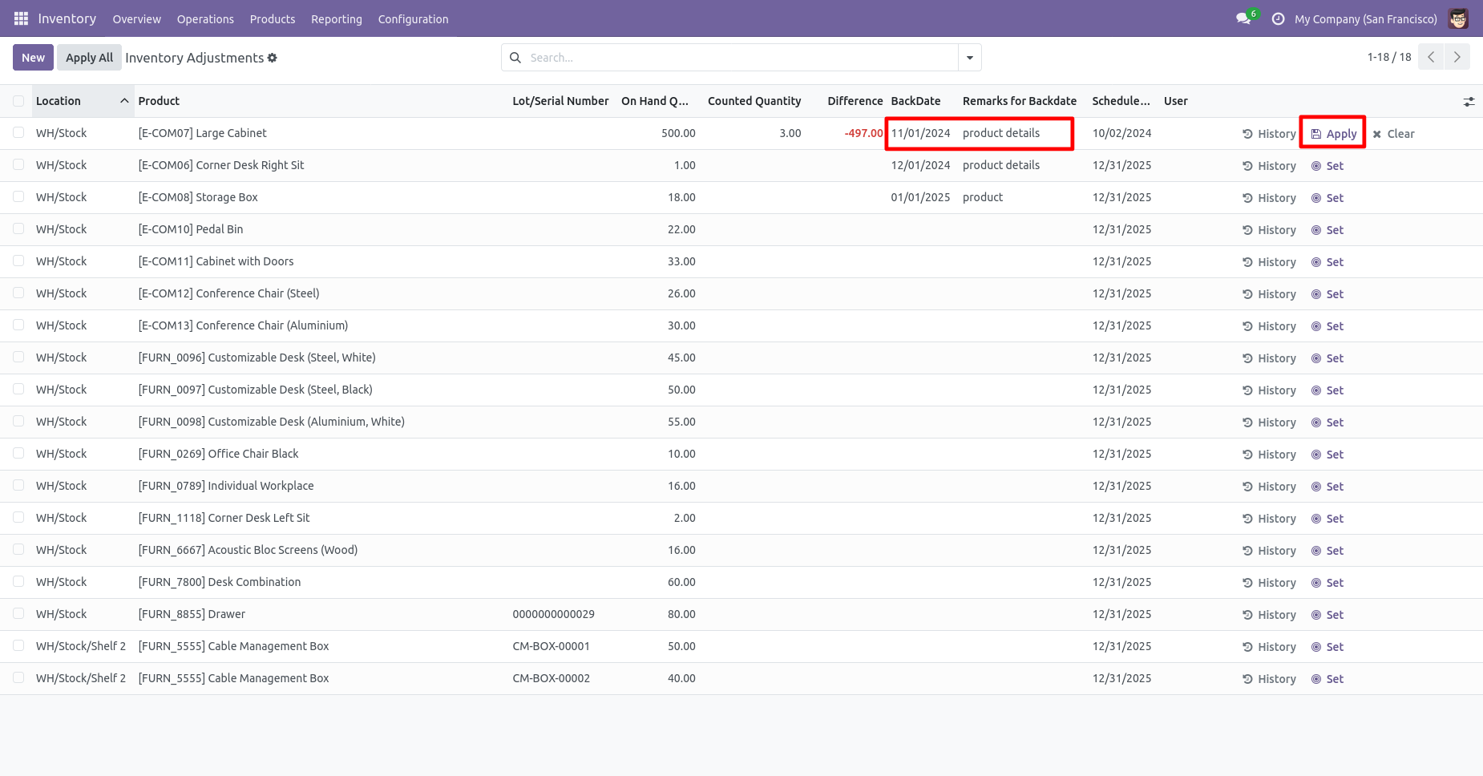Open the Reporting menu
The image size is (1483, 776).
pos(336,18)
